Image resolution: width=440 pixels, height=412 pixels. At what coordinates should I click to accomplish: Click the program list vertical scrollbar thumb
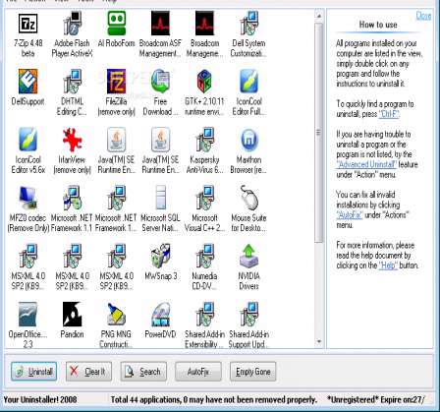point(319,133)
